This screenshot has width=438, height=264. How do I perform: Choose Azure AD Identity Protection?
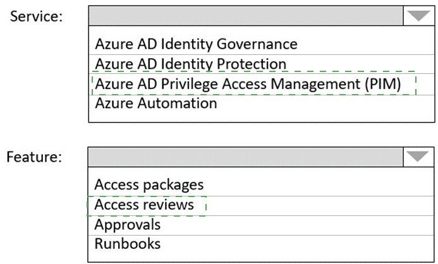tap(190, 64)
